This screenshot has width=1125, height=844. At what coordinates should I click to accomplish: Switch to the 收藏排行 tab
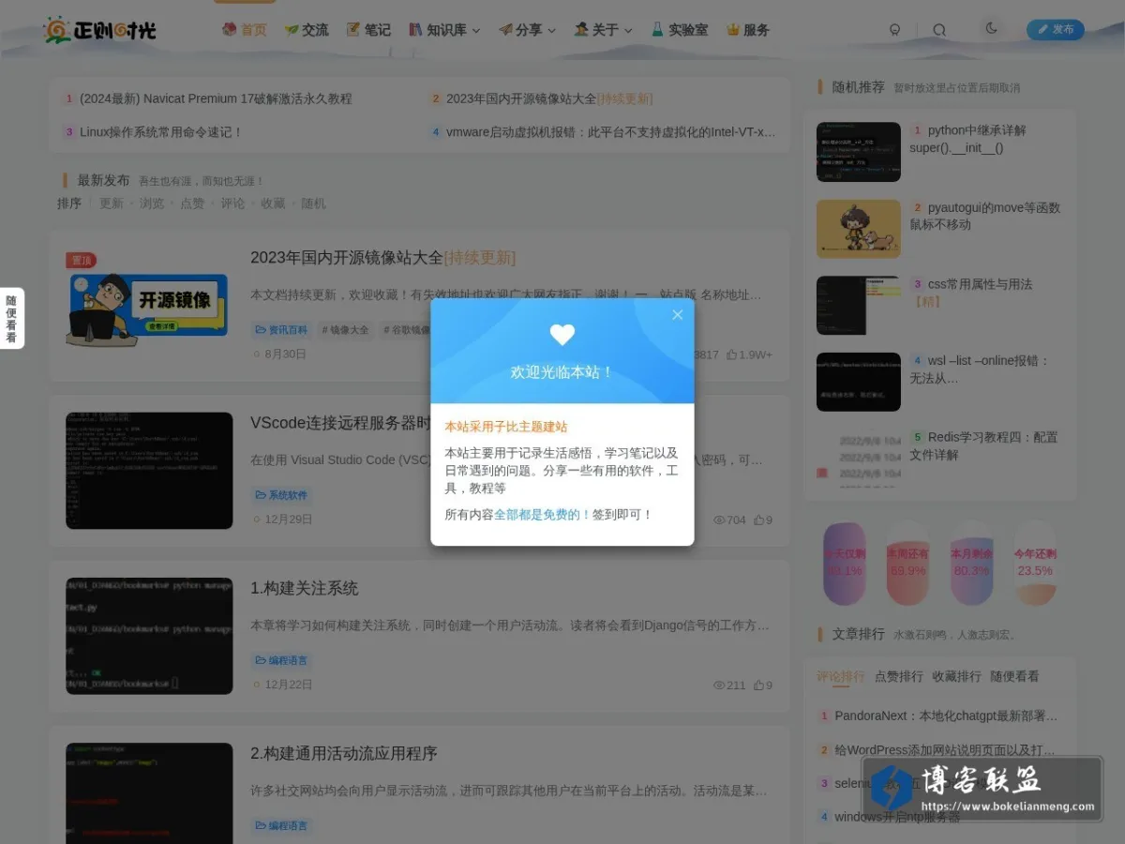(x=957, y=676)
